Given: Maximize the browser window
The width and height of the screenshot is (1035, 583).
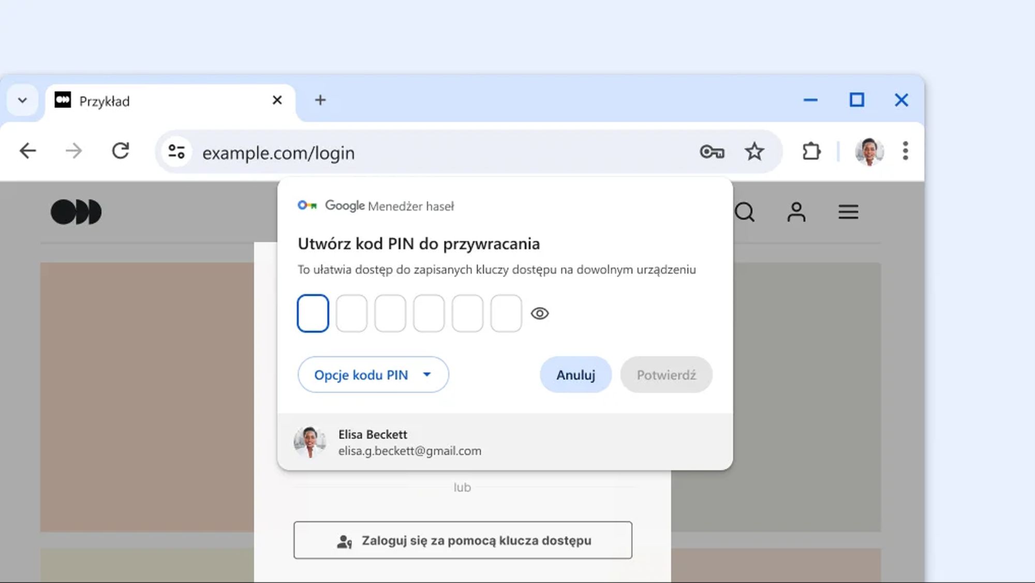Looking at the screenshot, I should [x=857, y=100].
